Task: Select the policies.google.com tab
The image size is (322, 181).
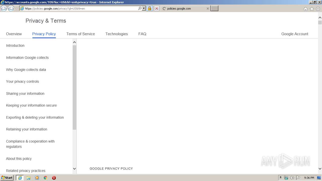Action: pyautogui.click(x=185, y=8)
